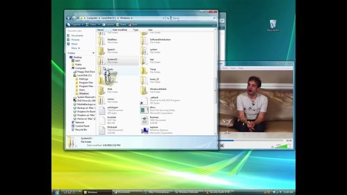Sort by the Type column header
This screenshot has width=347, height=195.
pyautogui.click(x=136, y=30)
